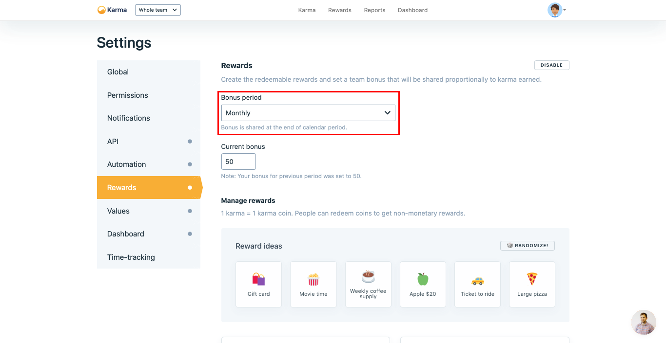Viewport: 666px width, 343px height.
Task: Open Global settings section
Action: click(149, 72)
